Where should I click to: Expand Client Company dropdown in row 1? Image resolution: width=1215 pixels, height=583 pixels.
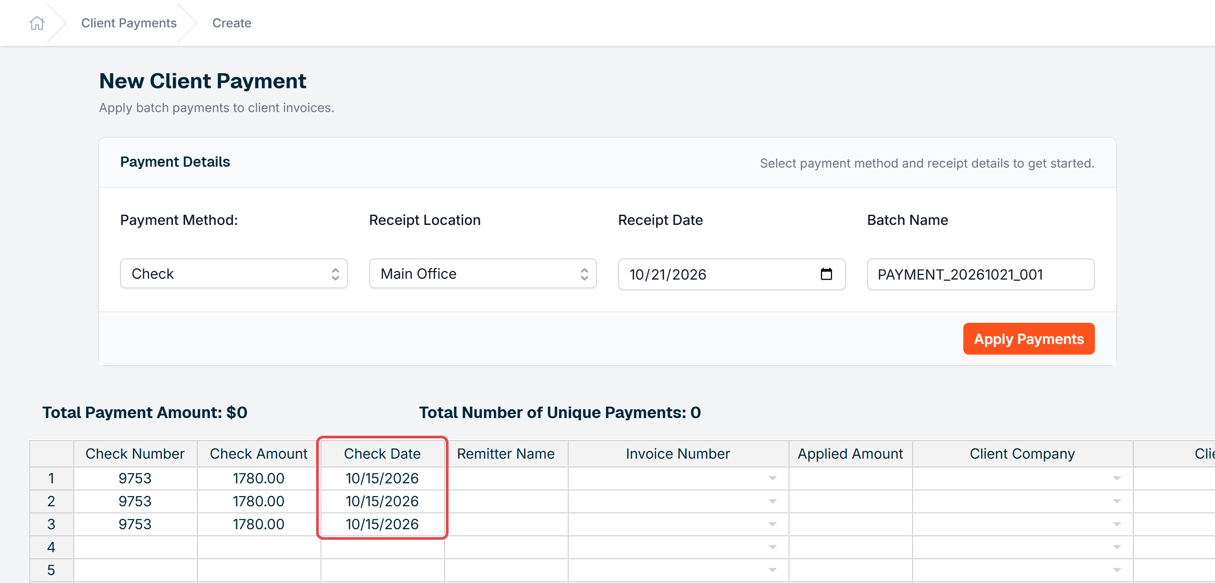[x=1117, y=478]
